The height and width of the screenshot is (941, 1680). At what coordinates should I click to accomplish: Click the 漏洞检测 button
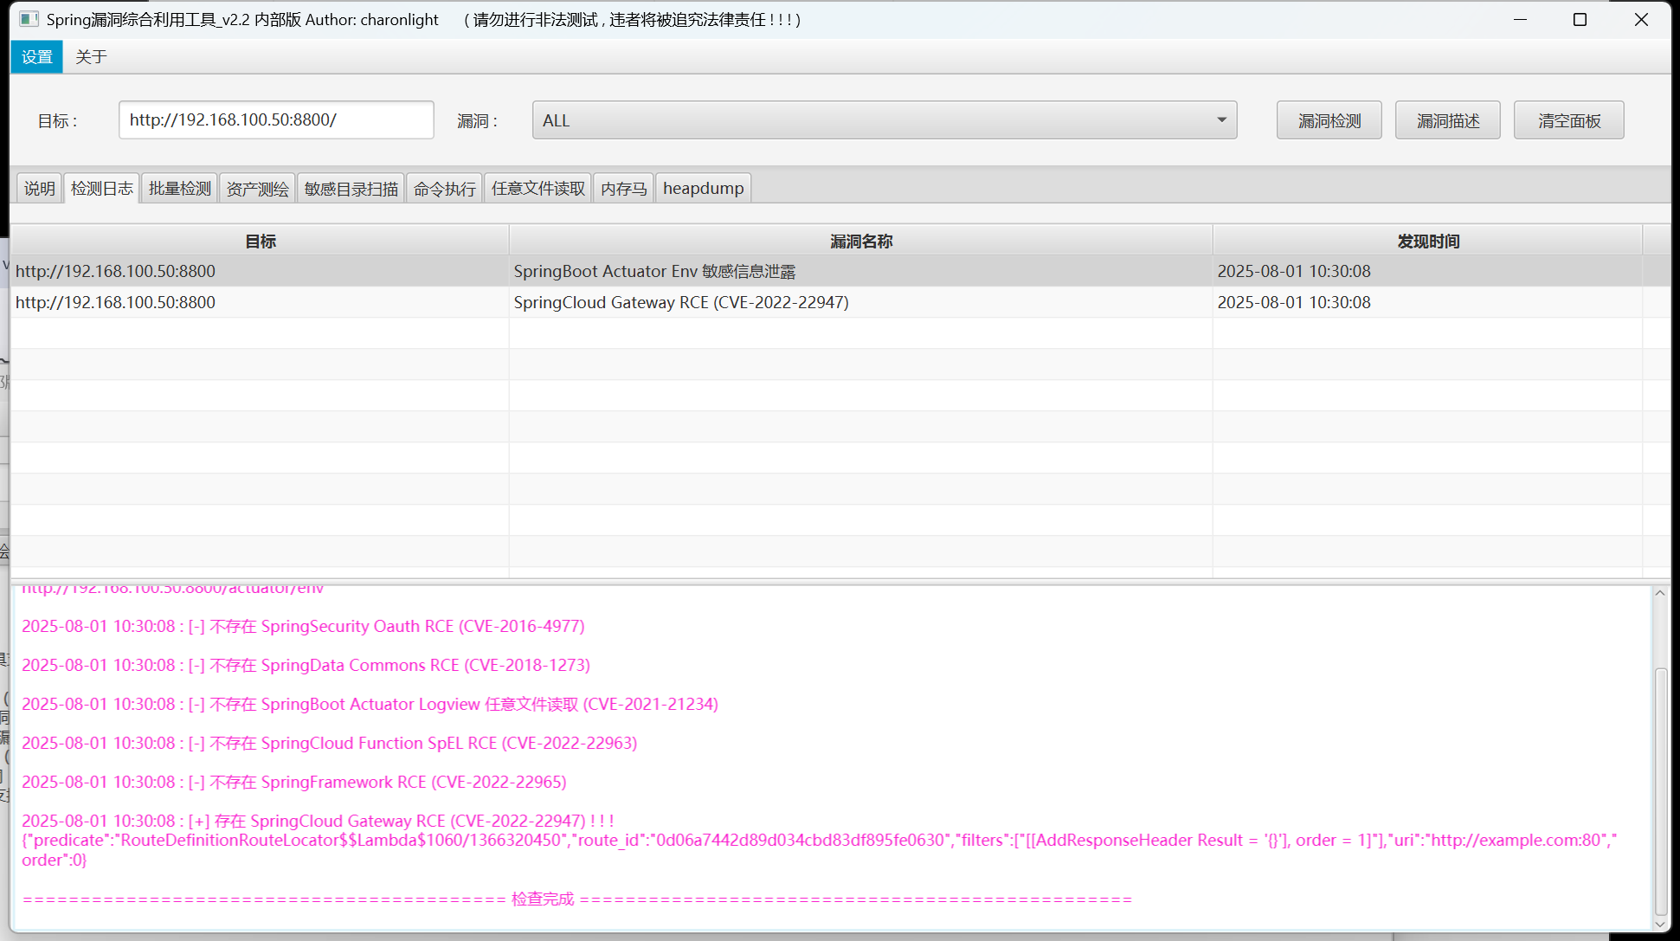click(1329, 120)
